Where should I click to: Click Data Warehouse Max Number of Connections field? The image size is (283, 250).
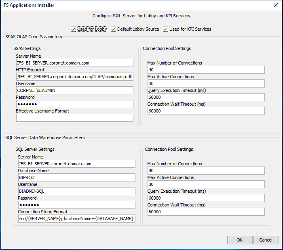206,171
